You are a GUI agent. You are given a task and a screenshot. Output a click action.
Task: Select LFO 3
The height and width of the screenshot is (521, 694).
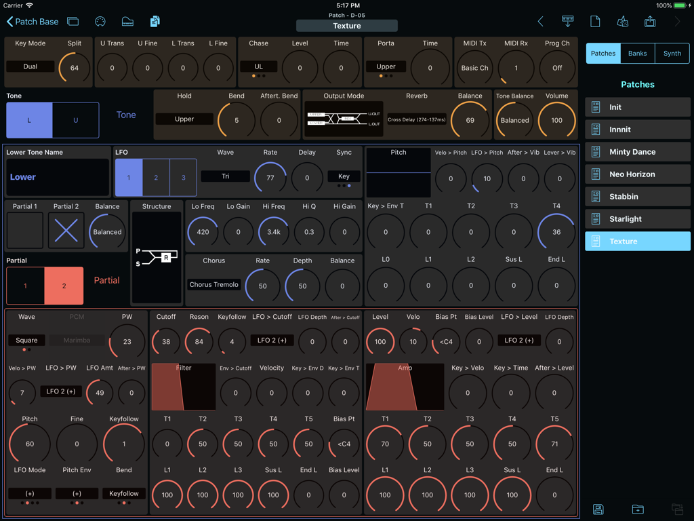coord(182,176)
